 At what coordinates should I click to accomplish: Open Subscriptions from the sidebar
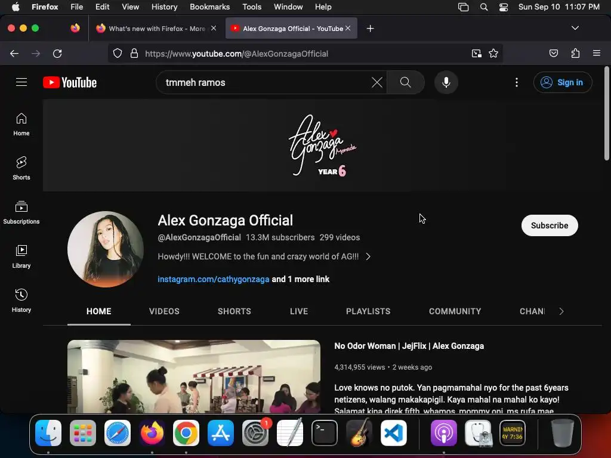21,213
